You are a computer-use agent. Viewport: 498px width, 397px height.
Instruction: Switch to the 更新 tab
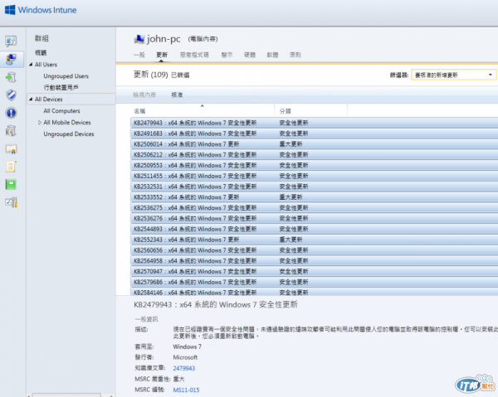point(162,55)
